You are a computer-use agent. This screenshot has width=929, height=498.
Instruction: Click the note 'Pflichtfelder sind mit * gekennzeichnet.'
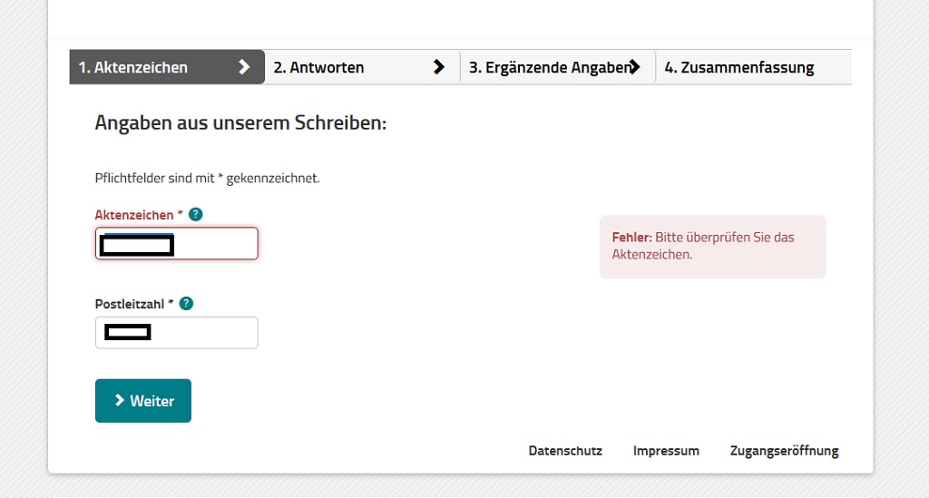(x=208, y=178)
